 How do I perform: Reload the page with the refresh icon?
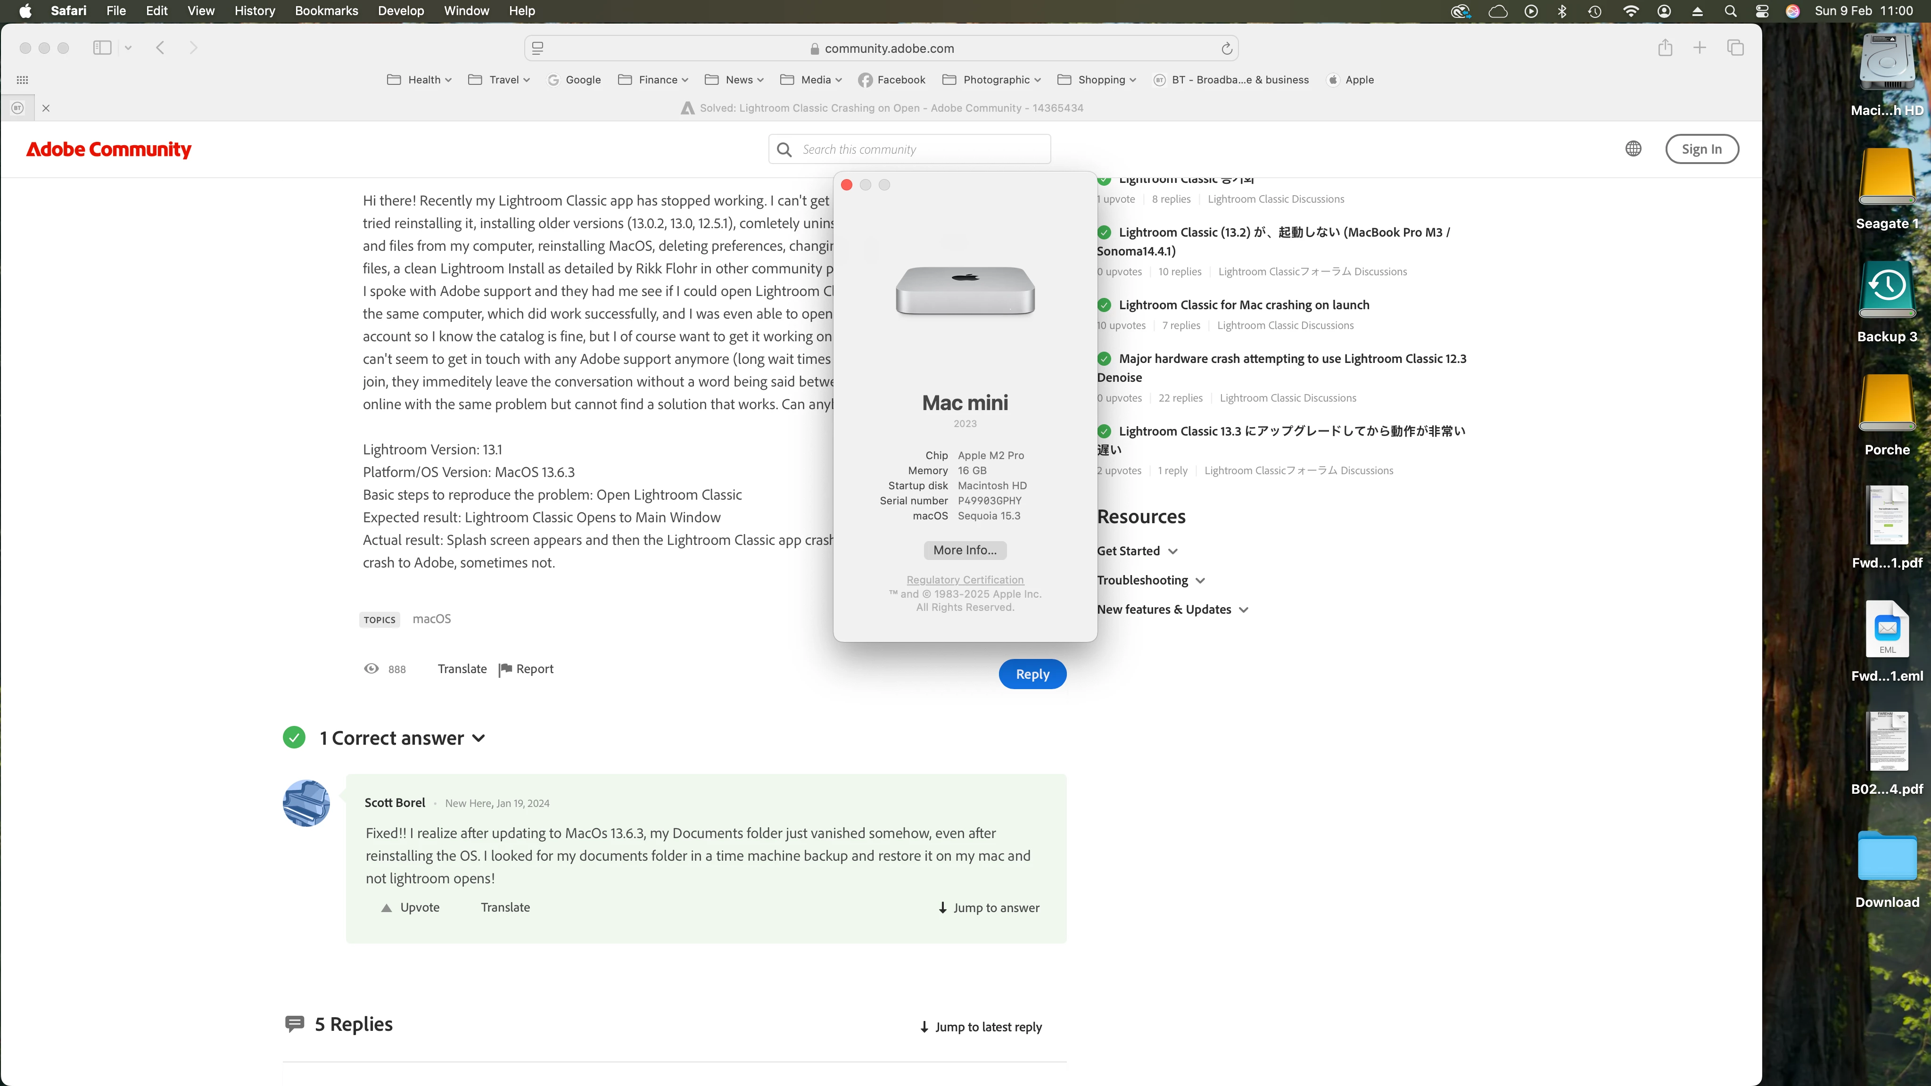(x=1226, y=49)
